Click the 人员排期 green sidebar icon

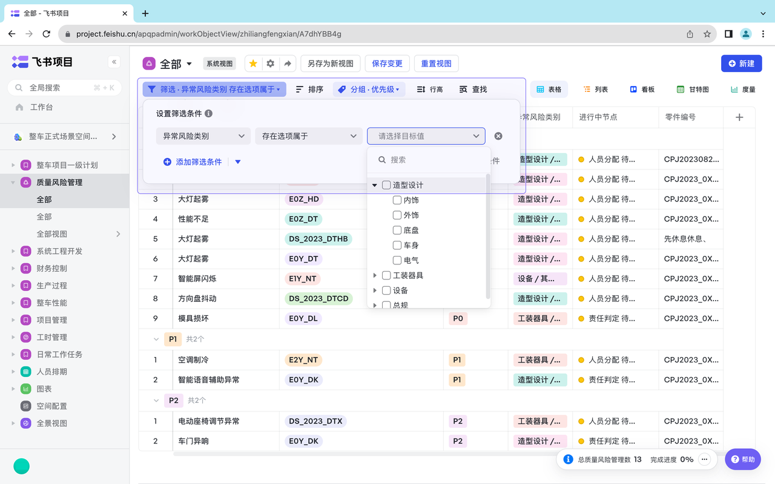tap(25, 371)
